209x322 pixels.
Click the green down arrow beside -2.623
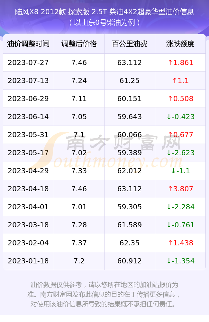tap(169, 153)
